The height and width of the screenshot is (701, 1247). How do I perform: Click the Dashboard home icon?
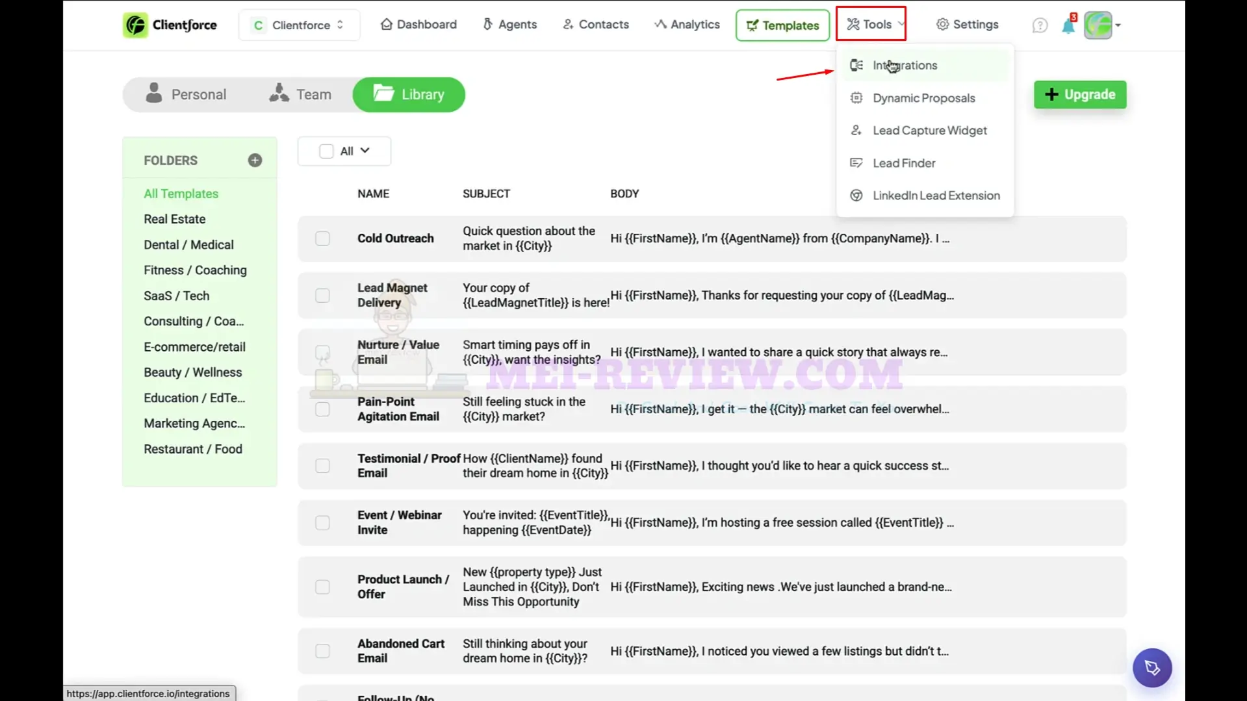click(x=386, y=25)
